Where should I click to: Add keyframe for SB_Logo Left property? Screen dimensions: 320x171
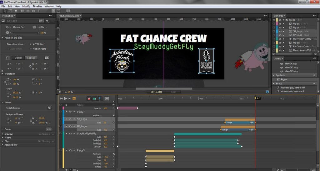[x=113, y=123]
